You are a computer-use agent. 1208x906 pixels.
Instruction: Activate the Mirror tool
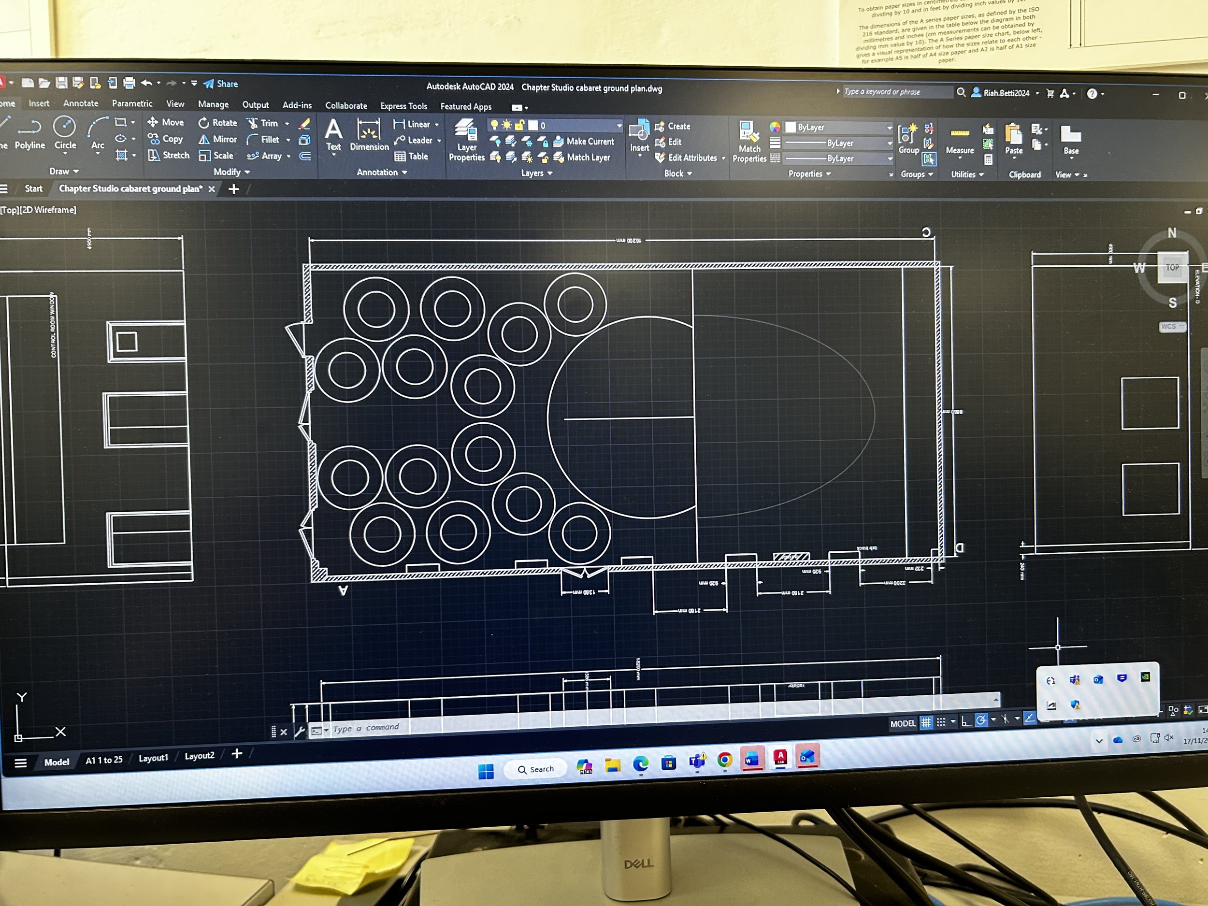click(217, 139)
